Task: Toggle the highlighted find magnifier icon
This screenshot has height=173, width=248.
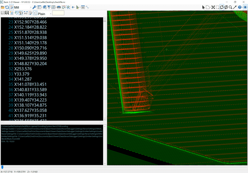Action: click(21, 13)
